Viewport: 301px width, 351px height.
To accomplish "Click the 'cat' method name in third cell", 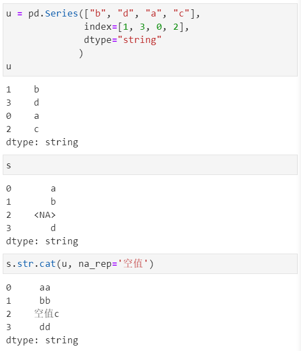I will 47,264.
